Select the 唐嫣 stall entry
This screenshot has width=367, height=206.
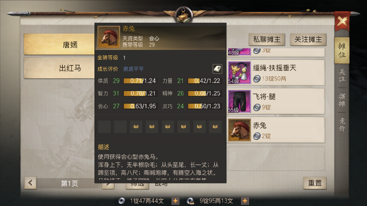pos(59,44)
